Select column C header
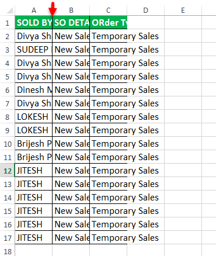216x256 pixels. 109,10
